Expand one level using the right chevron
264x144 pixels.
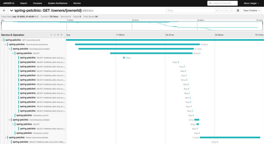tap(55, 35)
